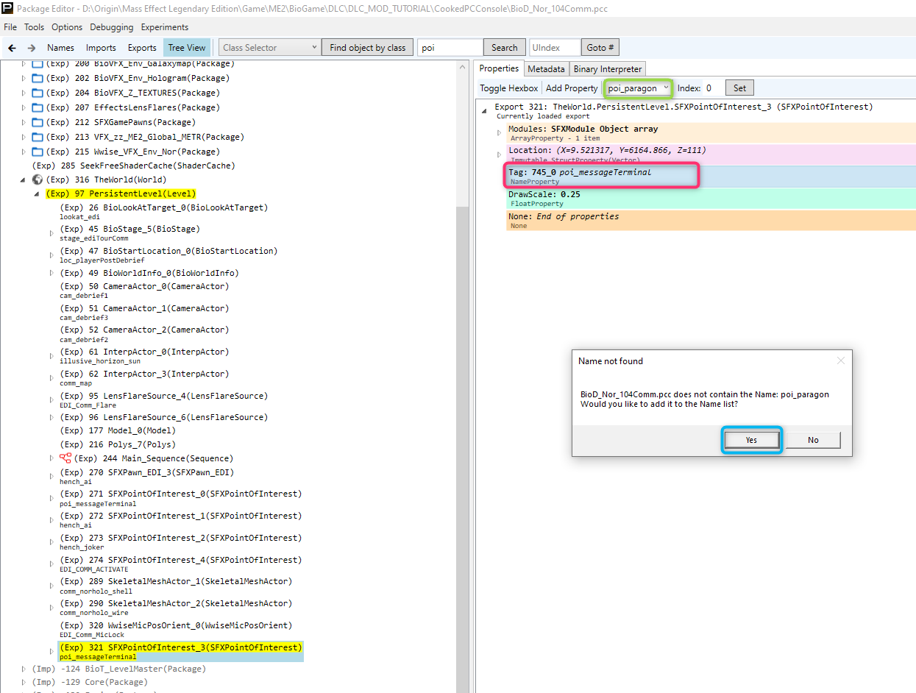Switch to Names view
This screenshot has height=693, width=916.
click(61, 48)
